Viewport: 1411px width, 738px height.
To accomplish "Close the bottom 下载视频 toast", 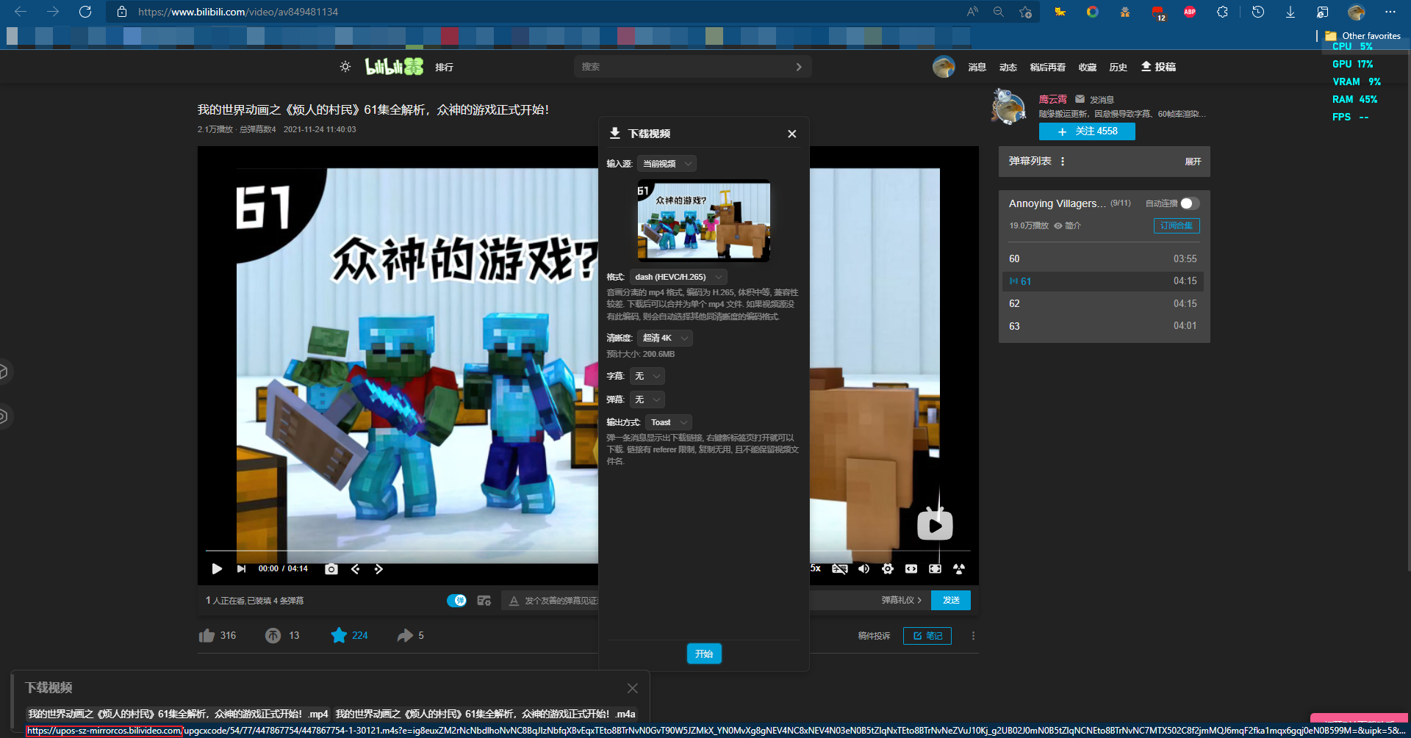I will coord(633,688).
